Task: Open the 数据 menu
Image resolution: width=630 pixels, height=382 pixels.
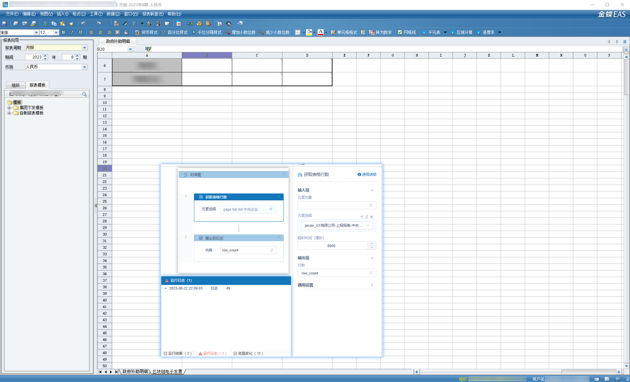Action: [113, 14]
